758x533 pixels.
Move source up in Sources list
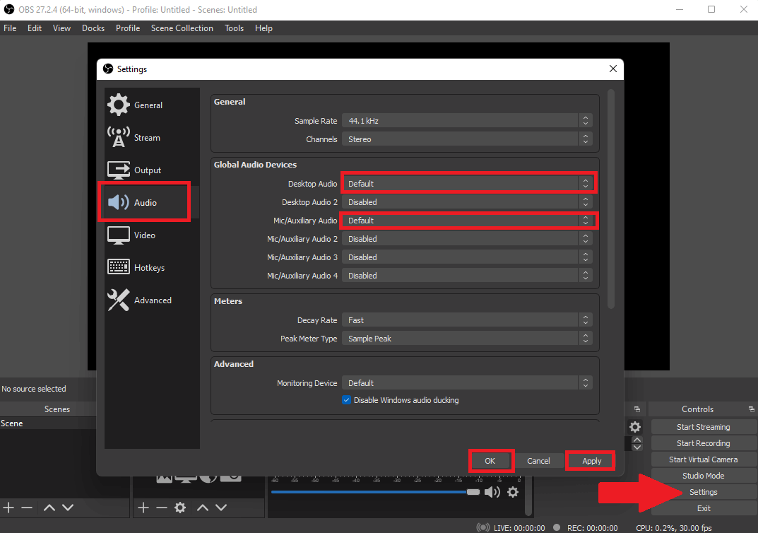[x=203, y=508]
